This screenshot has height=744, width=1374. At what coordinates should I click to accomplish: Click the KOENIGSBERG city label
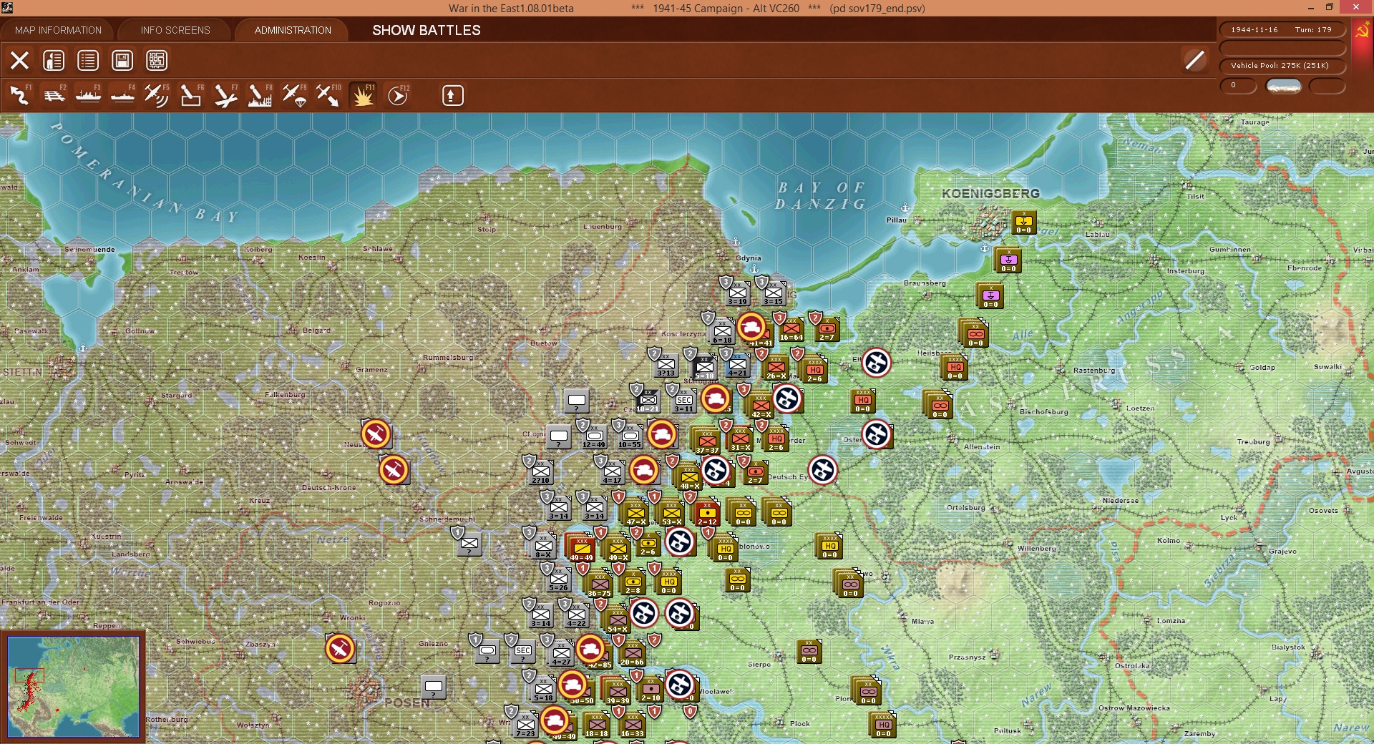click(x=990, y=194)
